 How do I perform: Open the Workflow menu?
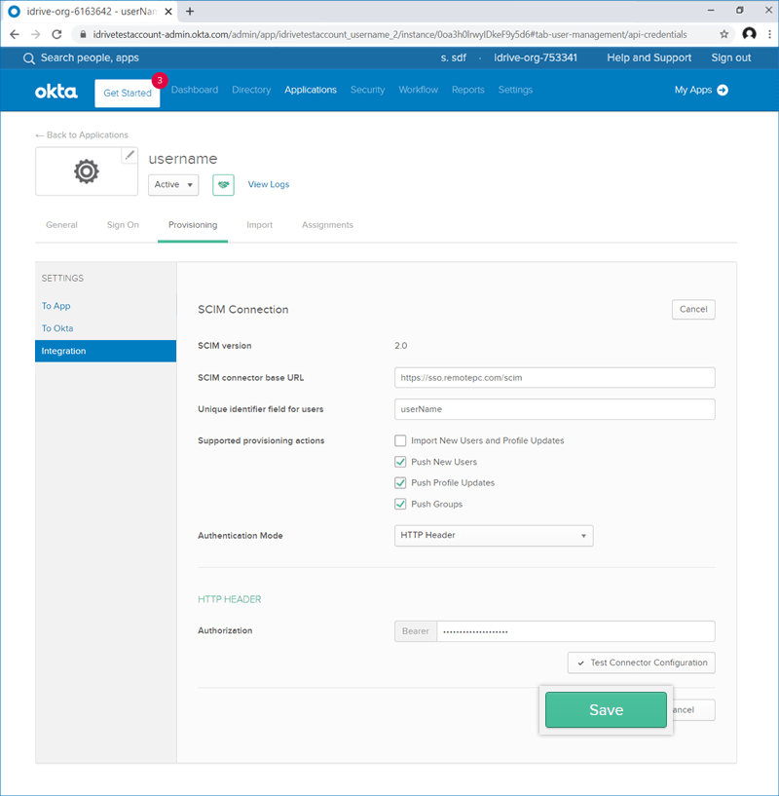pos(418,90)
